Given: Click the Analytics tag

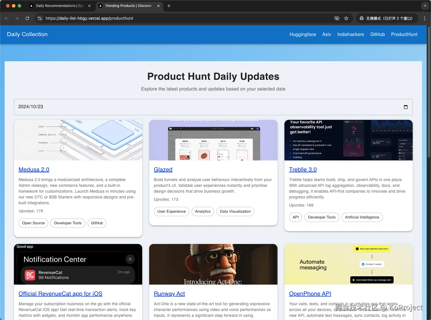Looking at the screenshot, I should coord(203,211).
